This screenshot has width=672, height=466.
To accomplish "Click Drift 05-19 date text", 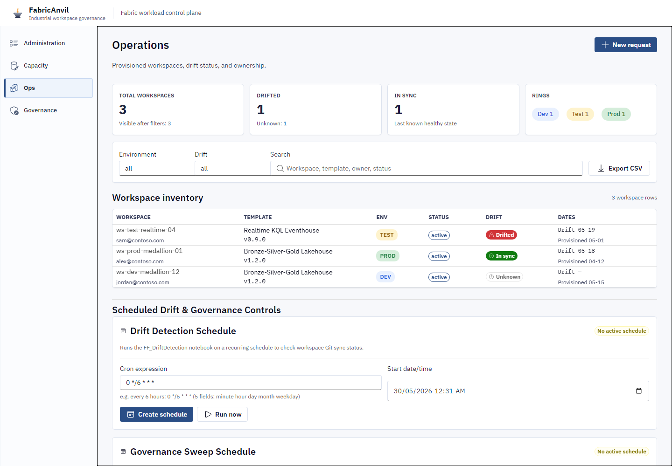I will click(576, 230).
